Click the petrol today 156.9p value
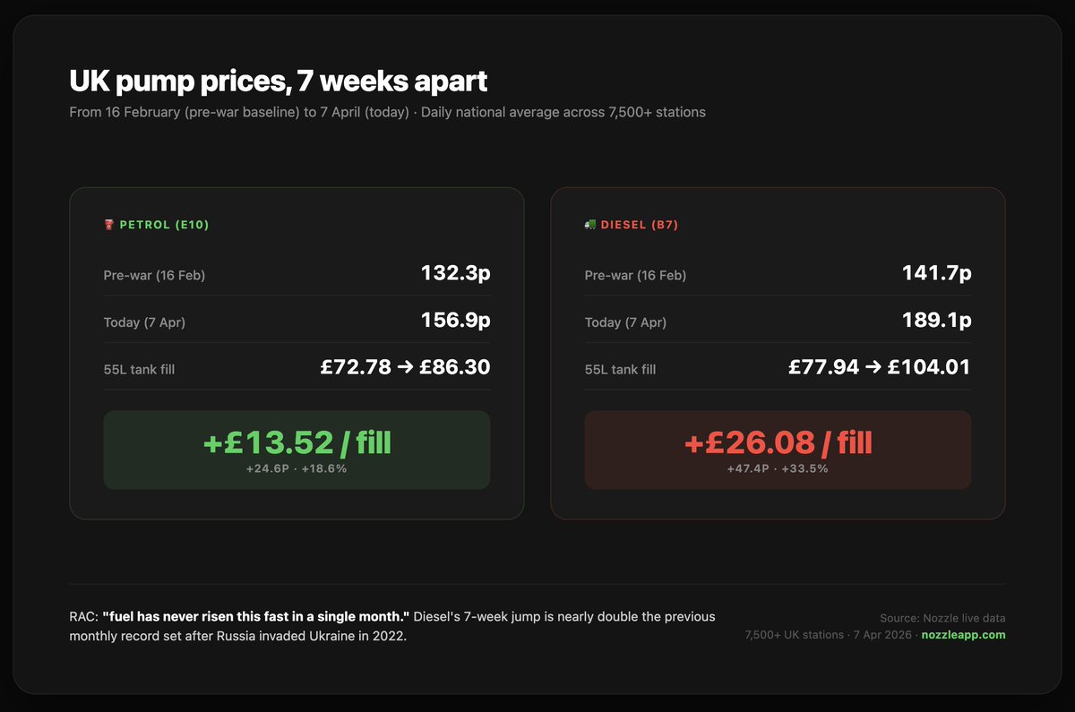 coord(456,320)
